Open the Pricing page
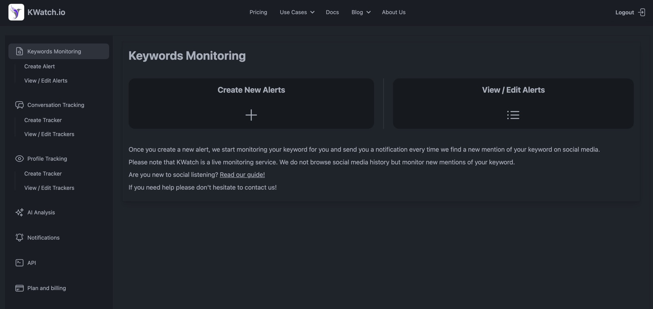The width and height of the screenshot is (653, 309). click(258, 12)
